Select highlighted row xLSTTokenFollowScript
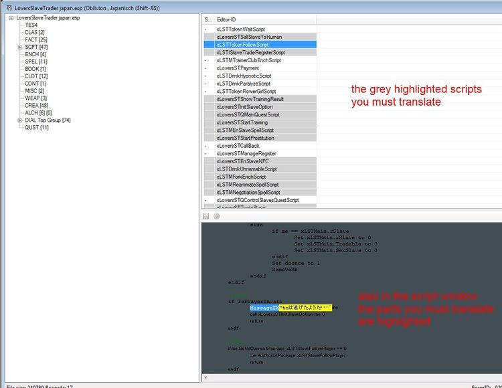 coord(260,45)
